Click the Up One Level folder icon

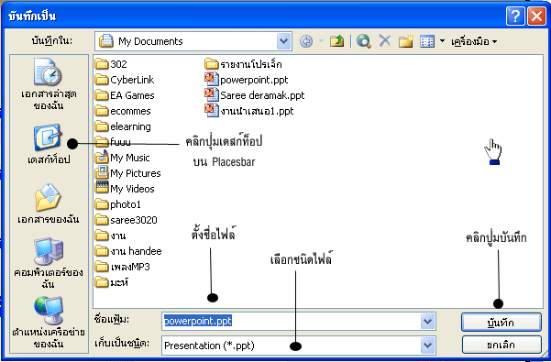click(337, 41)
